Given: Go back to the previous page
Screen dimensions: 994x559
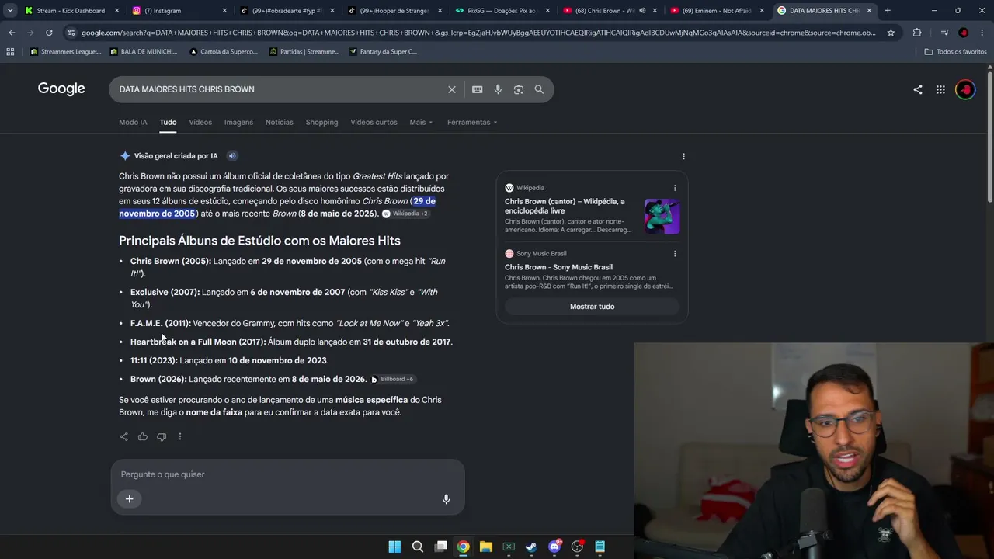Looking at the screenshot, I should (x=12, y=33).
